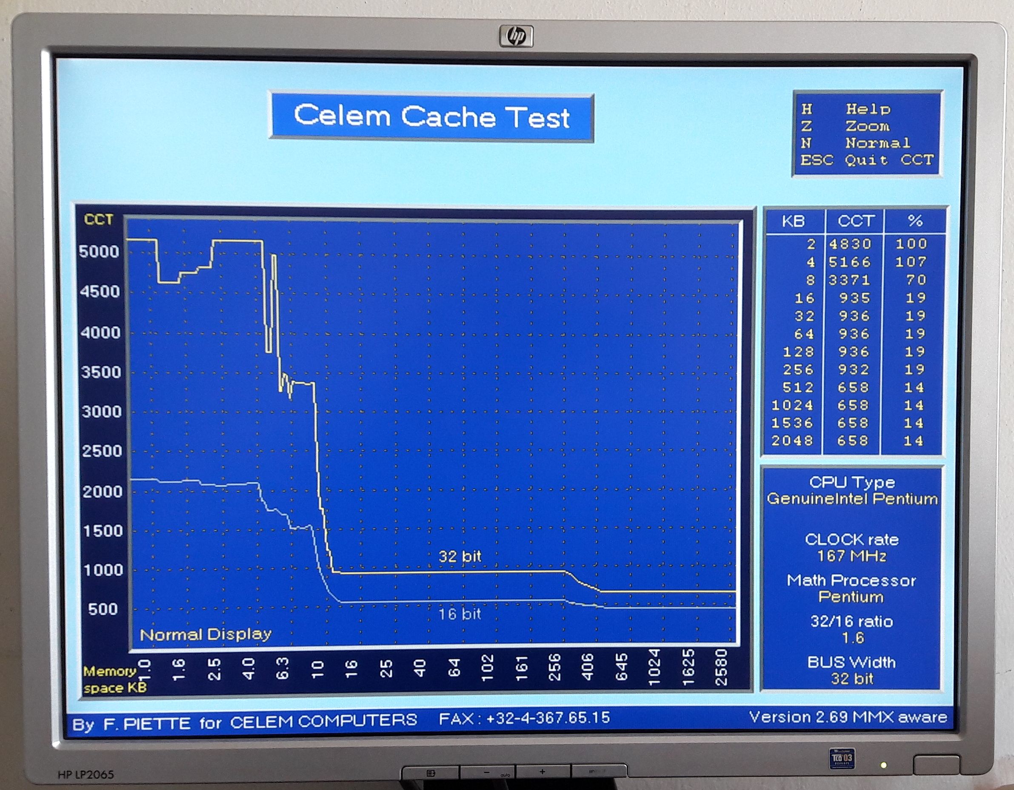This screenshot has width=1014, height=790.
Task: Click the 32/16 ratio heading
Action: [851, 622]
